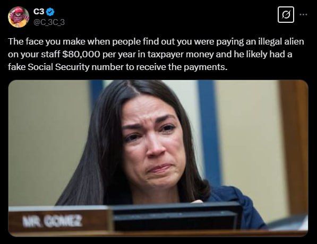Open the attached photo in the post
Image resolution: width=317 pixels, height=244 pixels.
158,158
